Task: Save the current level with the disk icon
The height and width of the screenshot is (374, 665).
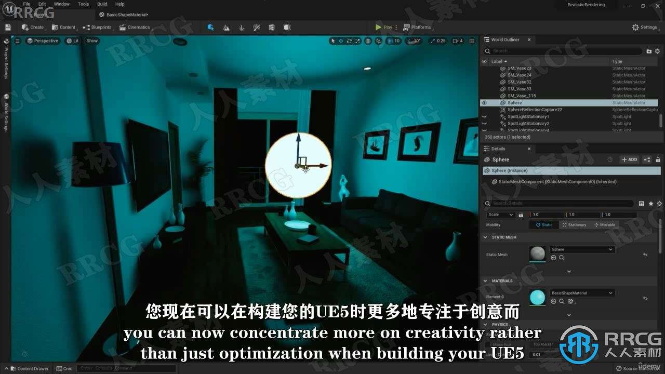Action: pyautogui.click(x=8, y=27)
